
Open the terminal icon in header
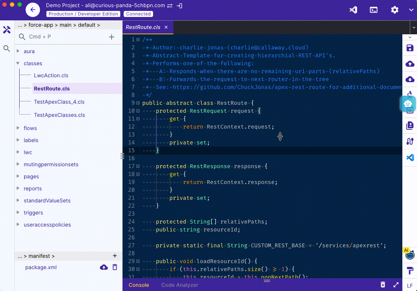374,10
